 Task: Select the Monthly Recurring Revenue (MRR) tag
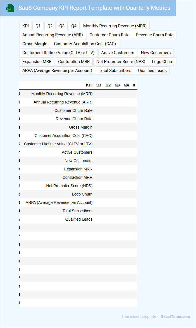115,26
